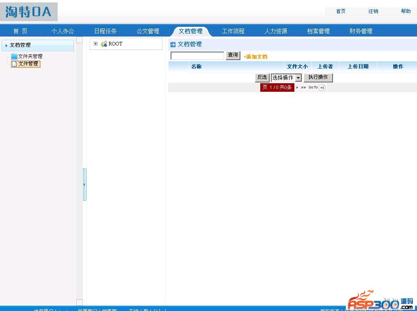Click the 上传日期 column header

tap(358, 67)
